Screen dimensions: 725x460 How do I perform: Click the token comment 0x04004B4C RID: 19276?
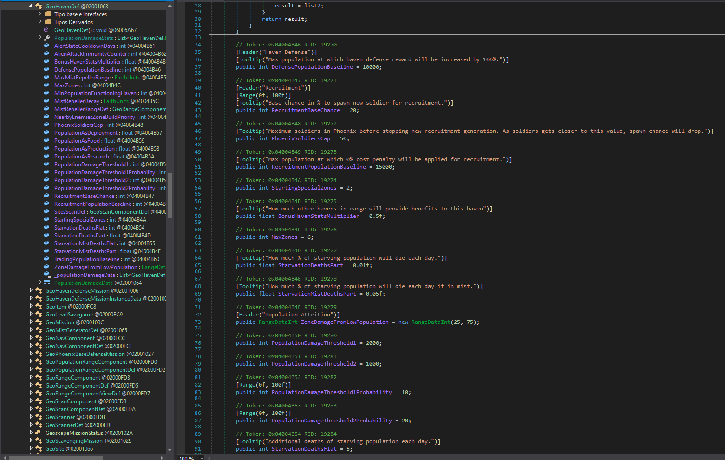[286, 230]
